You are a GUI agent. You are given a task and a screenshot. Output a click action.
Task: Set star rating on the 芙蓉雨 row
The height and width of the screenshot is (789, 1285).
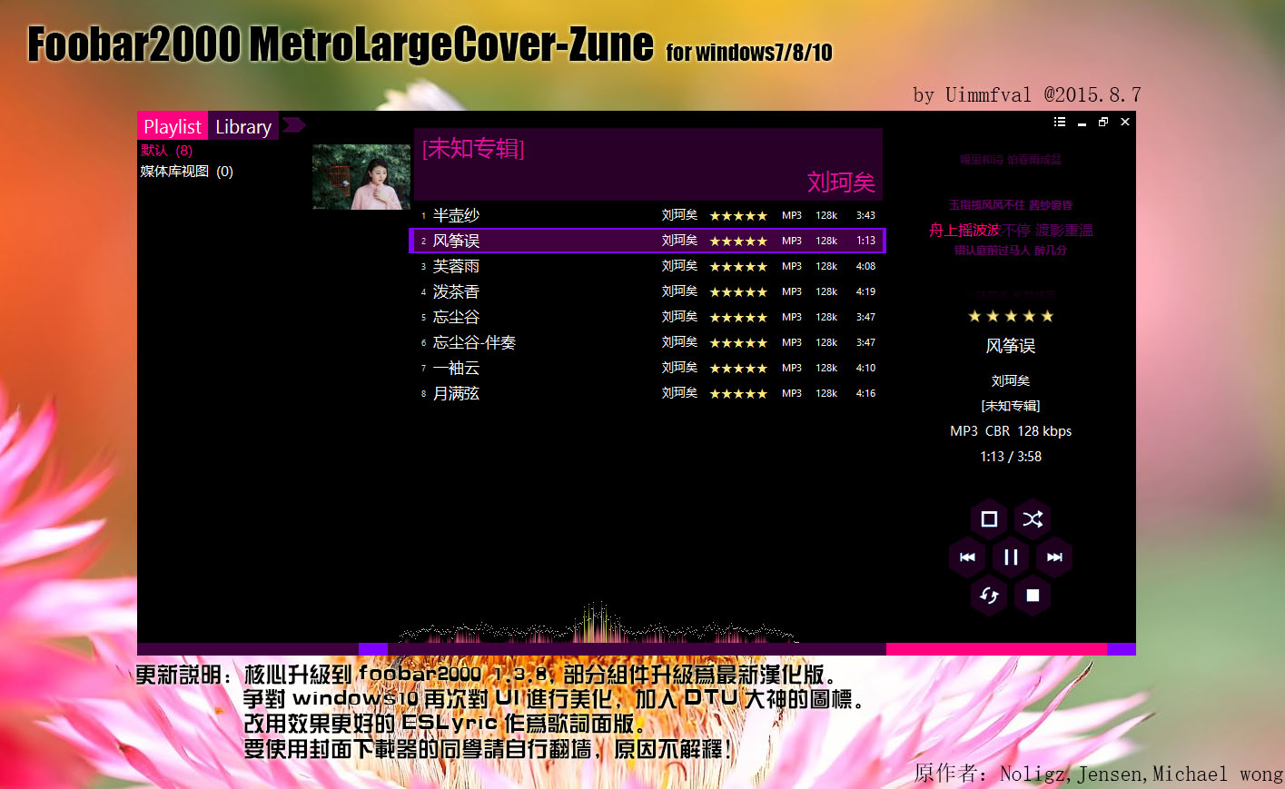pyautogui.click(x=738, y=267)
